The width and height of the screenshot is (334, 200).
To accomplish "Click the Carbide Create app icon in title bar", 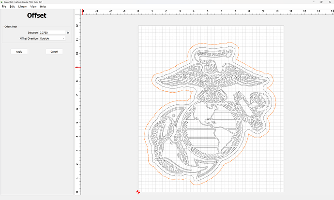I will pyautogui.click(x=2, y=2).
